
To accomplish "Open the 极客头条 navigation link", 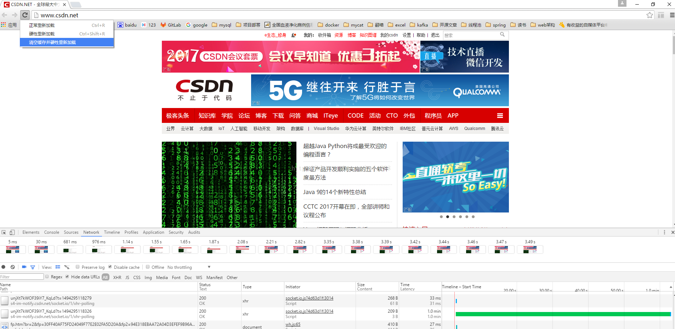I will point(177,116).
